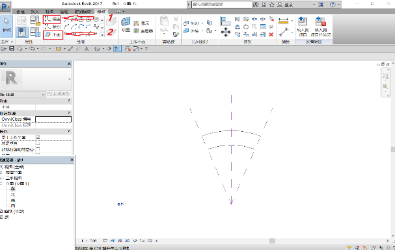Click the Copy tool in Modify panel
This screenshot has width=395, height=250.
click(x=238, y=34)
